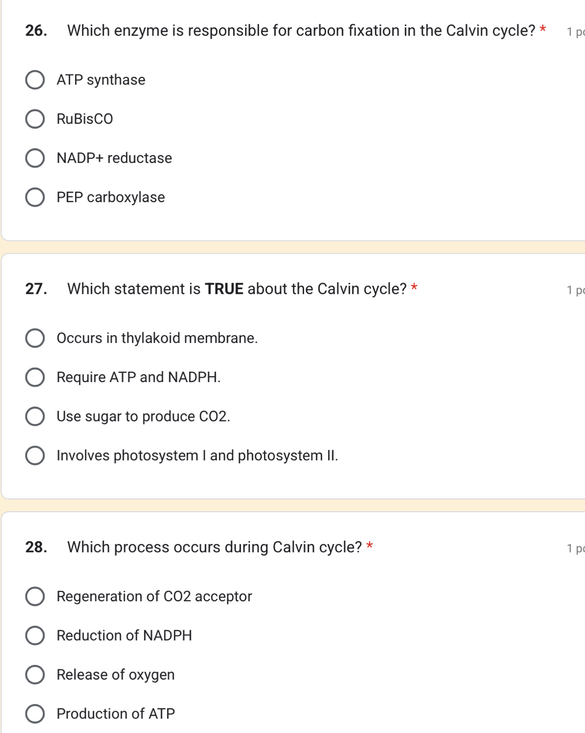Choose 'Reduction of NADPH' in question 28
Viewport: 585px width, 733px height.
pyautogui.click(x=35, y=635)
